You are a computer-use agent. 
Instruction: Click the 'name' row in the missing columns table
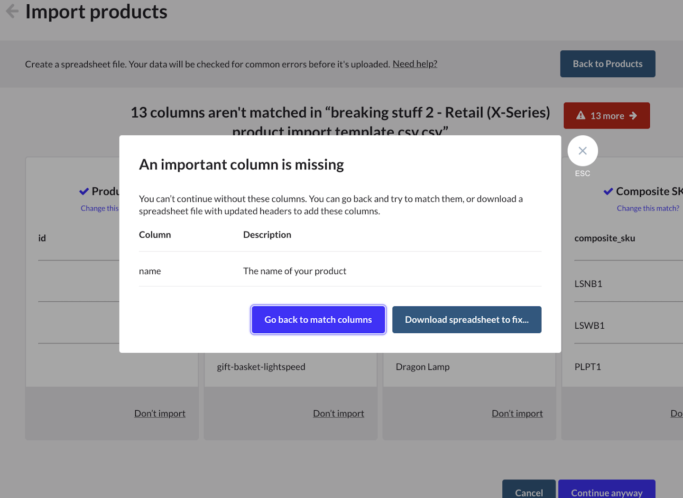pyautogui.click(x=150, y=271)
